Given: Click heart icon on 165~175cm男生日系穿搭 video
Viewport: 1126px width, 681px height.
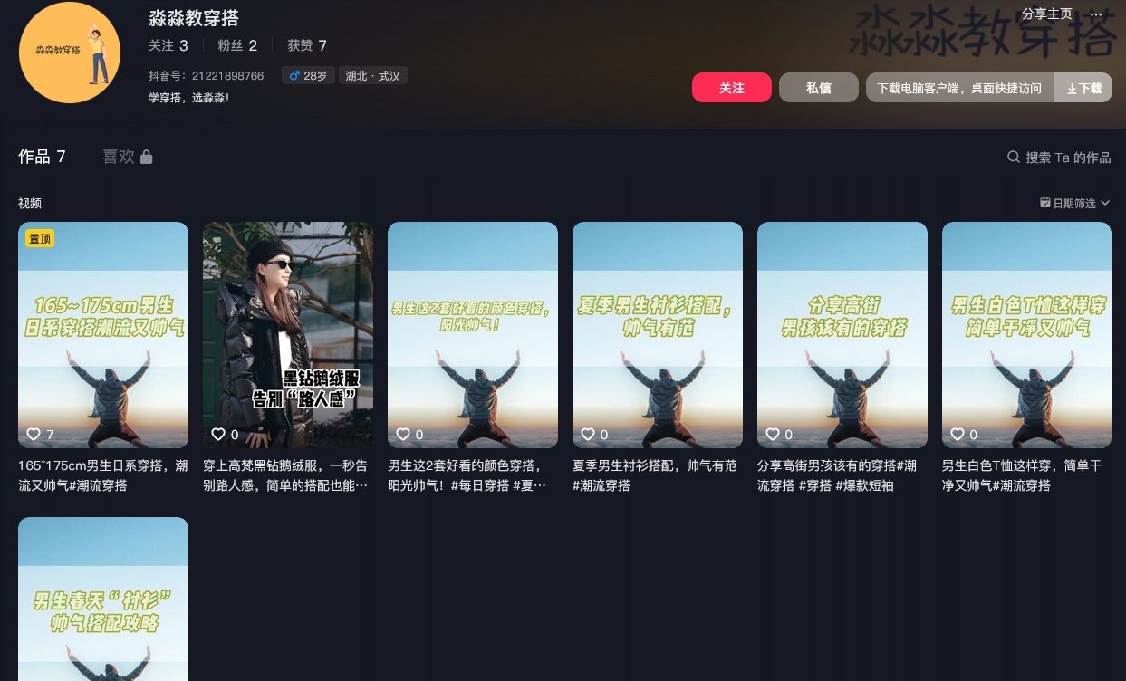Looking at the screenshot, I should click(x=34, y=435).
